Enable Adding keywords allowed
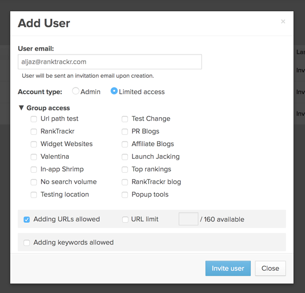The image size is (305, 293). pos(27,242)
